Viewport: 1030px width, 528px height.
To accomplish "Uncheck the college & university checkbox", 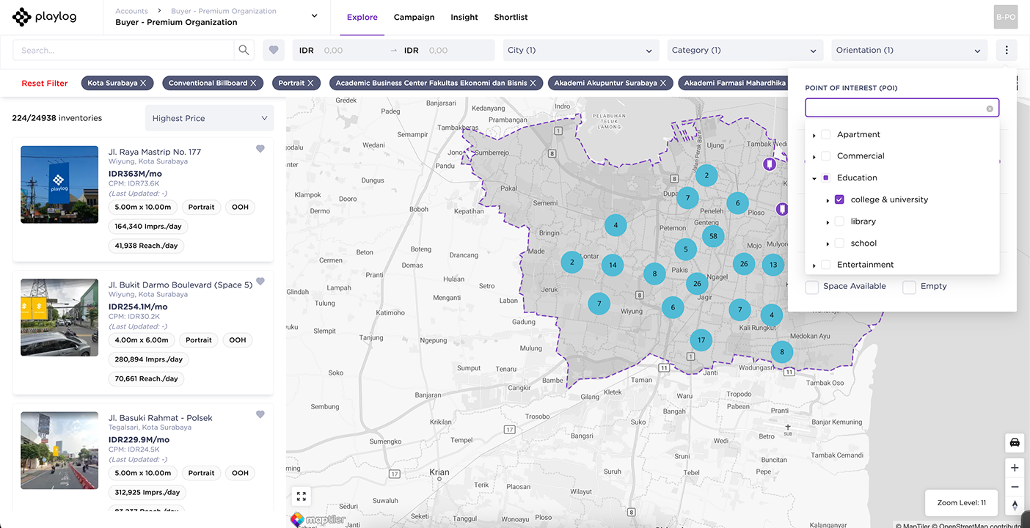I will [x=839, y=199].
